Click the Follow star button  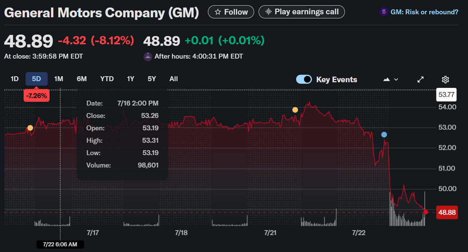231,12
